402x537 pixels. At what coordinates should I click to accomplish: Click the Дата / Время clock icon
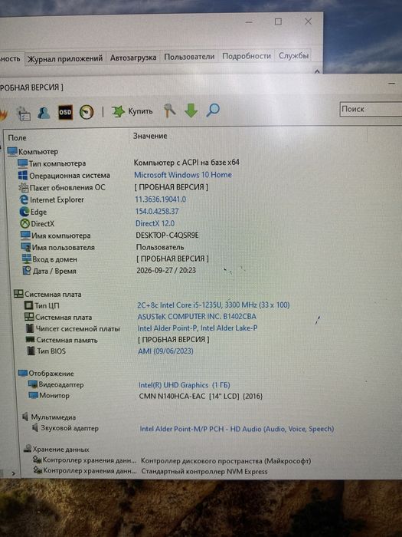[x=27, y=271]
